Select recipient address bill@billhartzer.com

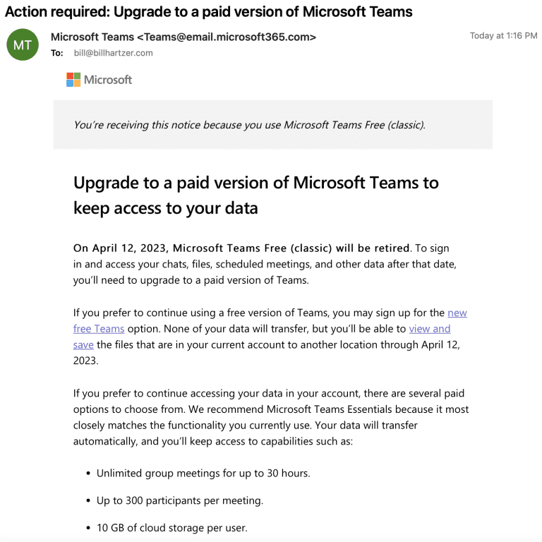click(114, 53)
